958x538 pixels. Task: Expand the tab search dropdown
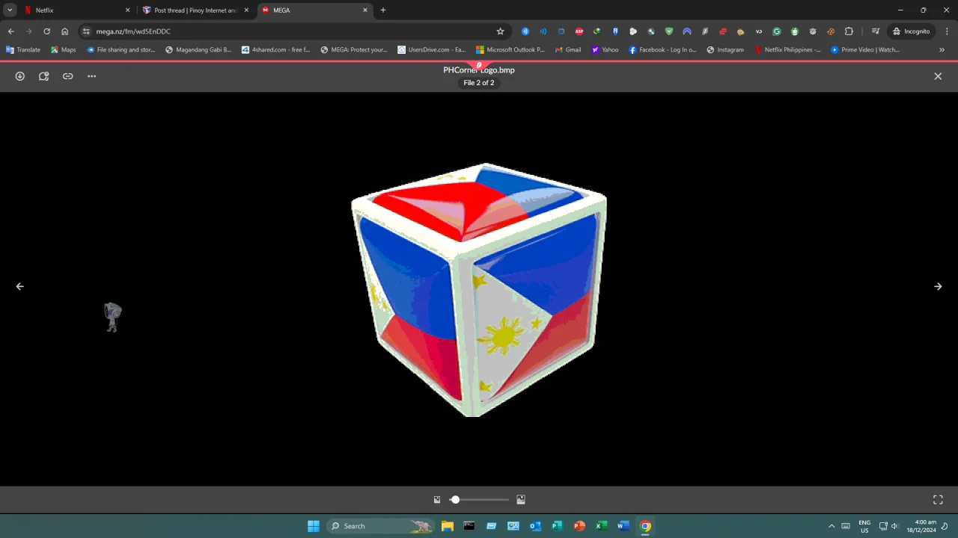click(x=10, y=10)
